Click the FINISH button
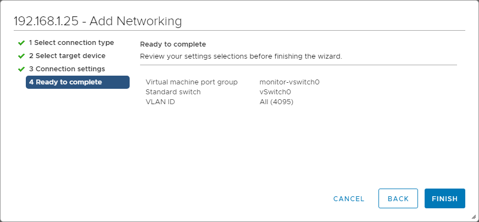 444,198
